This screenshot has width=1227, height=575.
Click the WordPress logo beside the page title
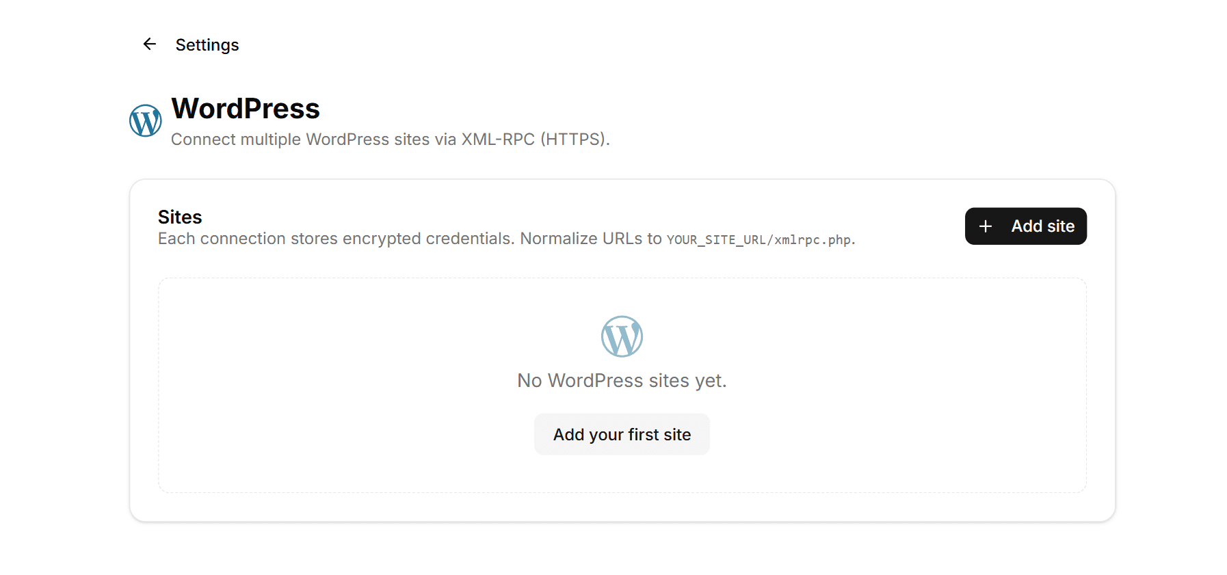146,121
